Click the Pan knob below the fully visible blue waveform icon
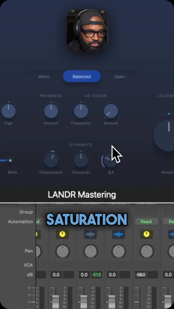174x309 pixels. click(x=119, y=251)
